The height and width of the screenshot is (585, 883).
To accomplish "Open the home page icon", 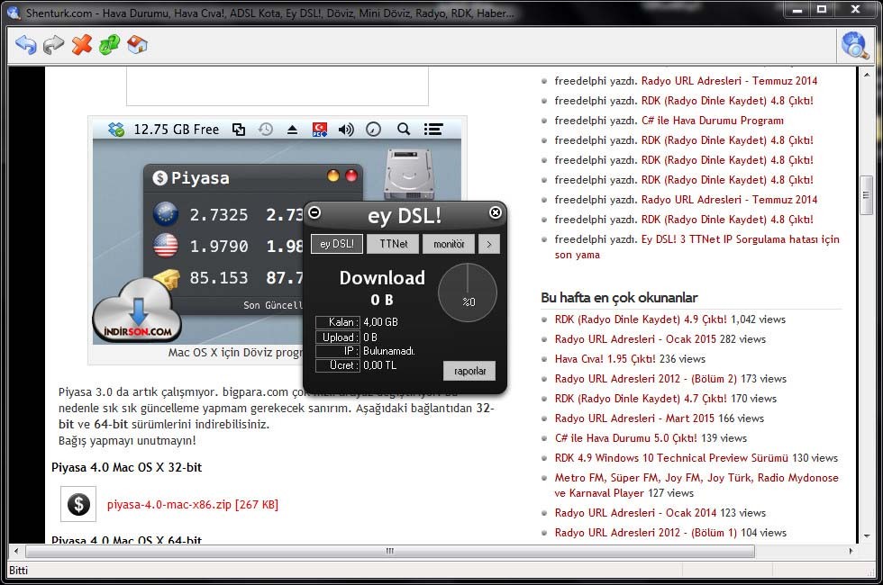I will [x=137, y=44].
